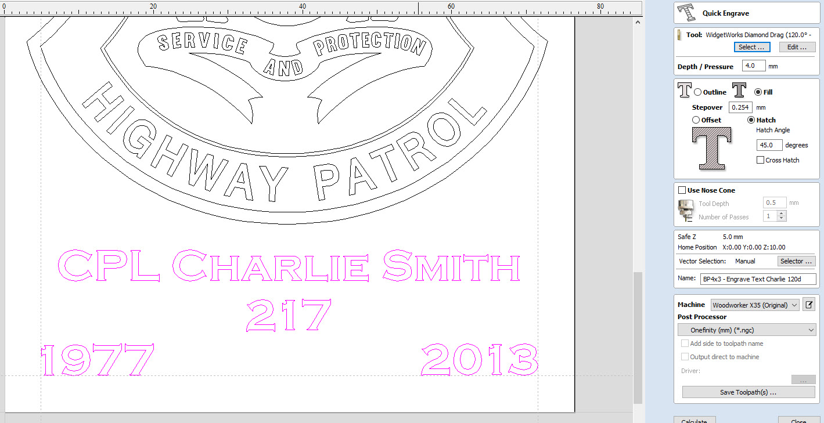Viewport: 824px width, 423px height.
Task: Decrease Number of Passes stepper down
Action: [782, 219]
